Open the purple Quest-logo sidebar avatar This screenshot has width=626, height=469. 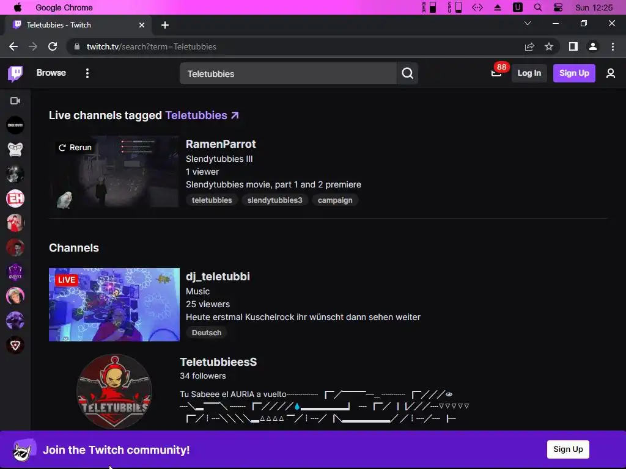pyautogui.click(x=15, y=272)
